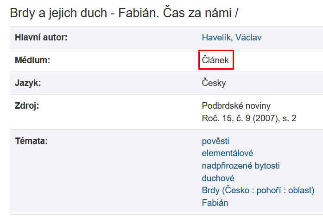Click the Témata row label

click(x=32, y=141)
